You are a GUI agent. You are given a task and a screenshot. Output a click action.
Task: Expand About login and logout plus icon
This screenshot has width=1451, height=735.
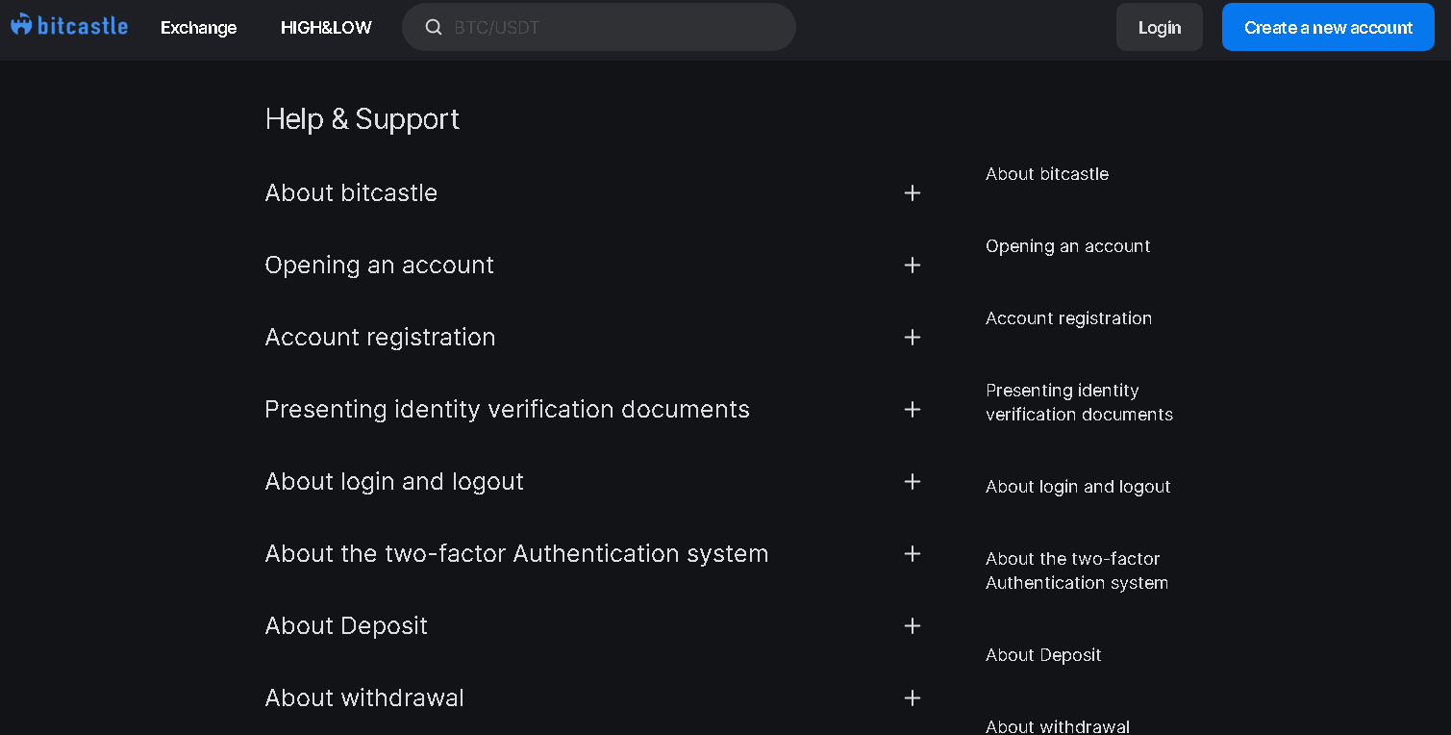click(x=913, y=482)
